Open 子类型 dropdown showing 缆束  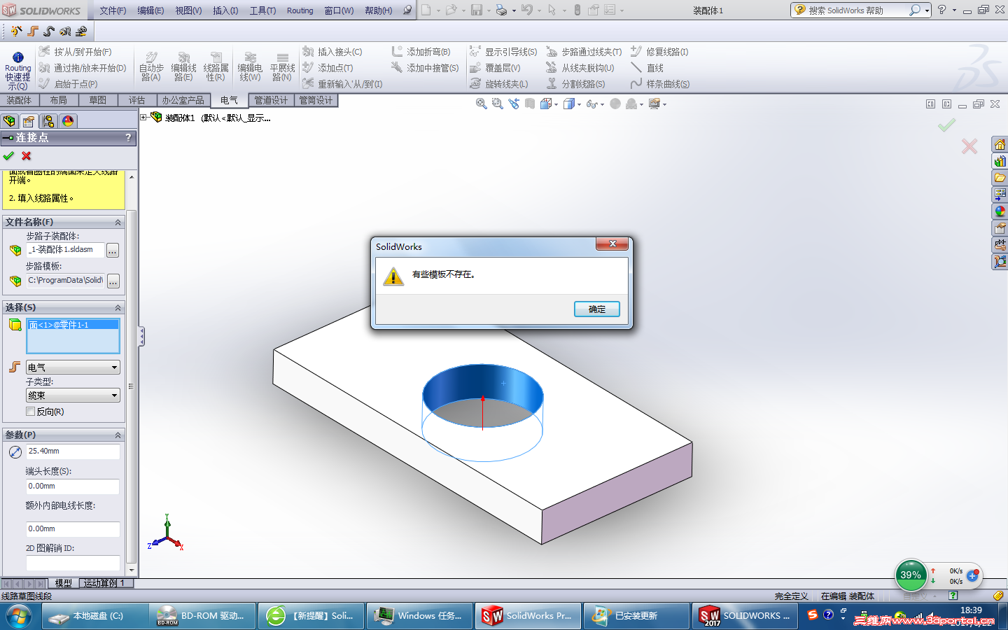[x=73, y=395]
